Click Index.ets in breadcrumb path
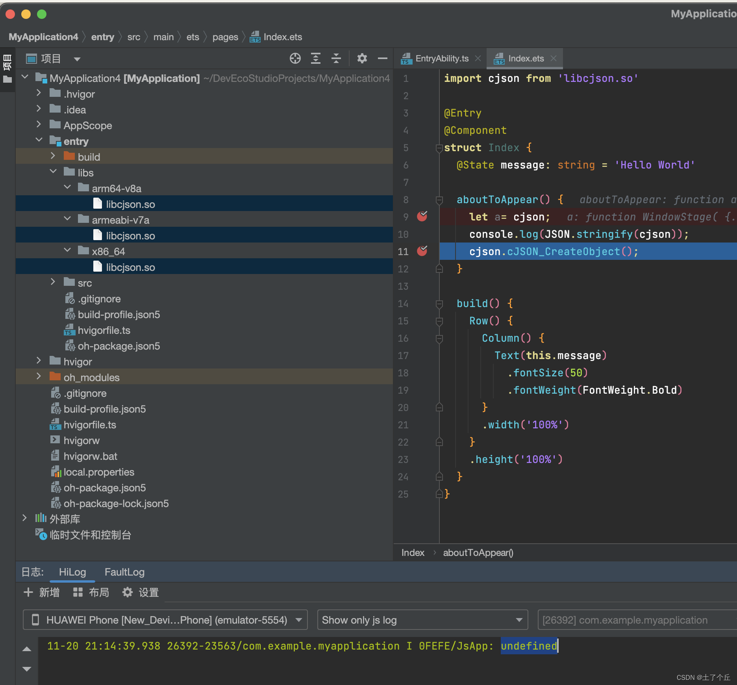This screenshot has width=737, height=685. point(276,37)
